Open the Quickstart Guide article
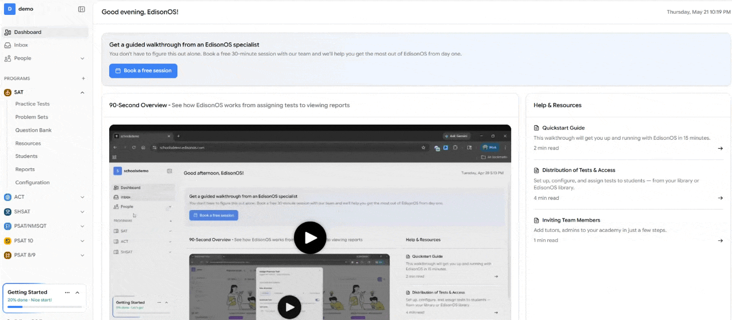This screenshot has width=732, height=320. point(563,128)
